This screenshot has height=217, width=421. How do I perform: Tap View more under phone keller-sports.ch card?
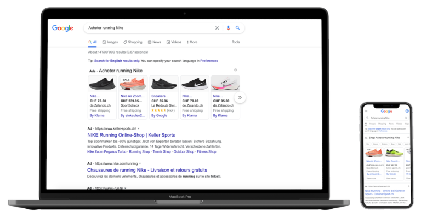(x=391, y=178)
